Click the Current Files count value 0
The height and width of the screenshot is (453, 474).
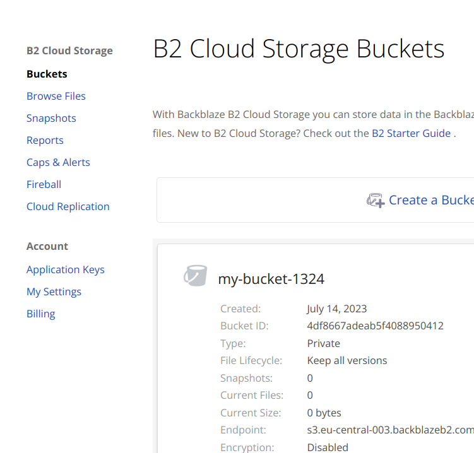(310, 396)
